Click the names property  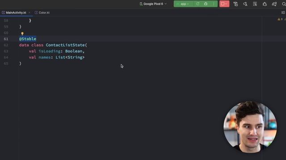[x=45, y=57]
